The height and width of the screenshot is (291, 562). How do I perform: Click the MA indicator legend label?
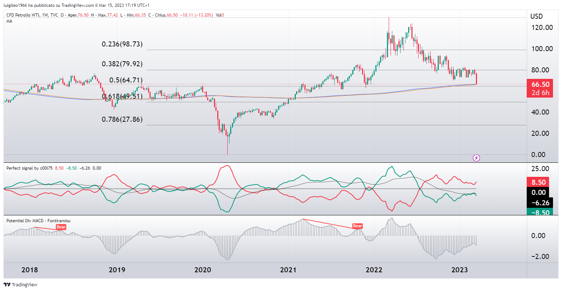[9, 21]
